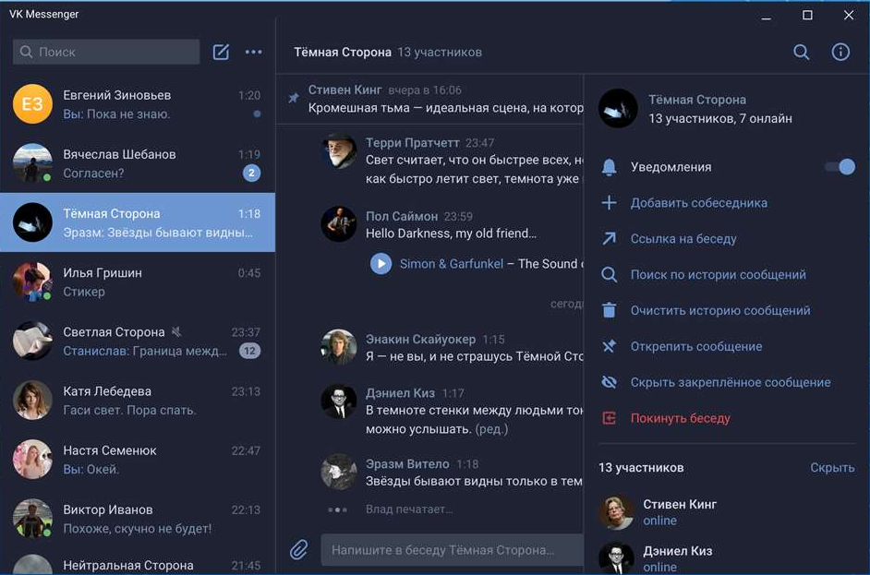Select Добавить собеседника option
The height and width of the screenshot is (575, 870).
[x=698, y=203]
